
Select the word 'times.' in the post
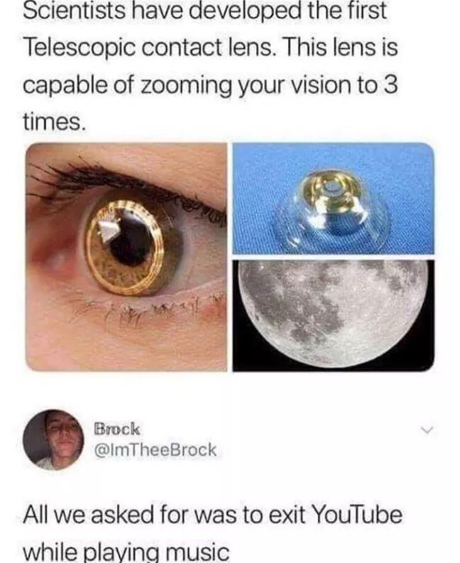(55, 123)
